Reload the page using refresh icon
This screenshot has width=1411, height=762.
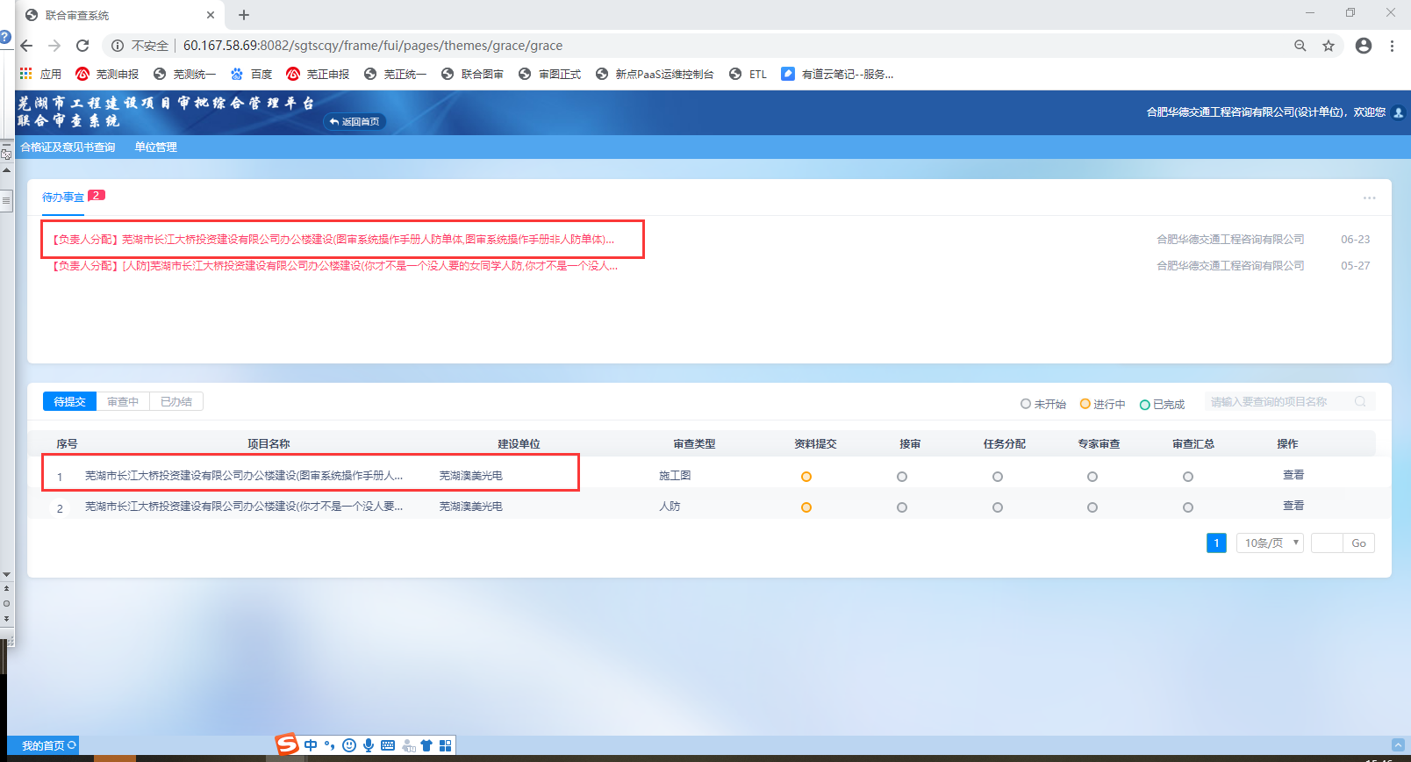82,46
